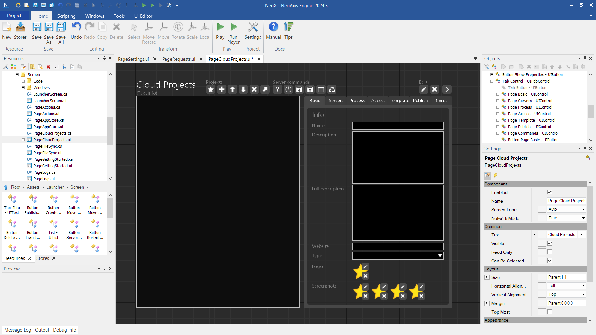Open the Message Log panel

(x=18, y=330)
